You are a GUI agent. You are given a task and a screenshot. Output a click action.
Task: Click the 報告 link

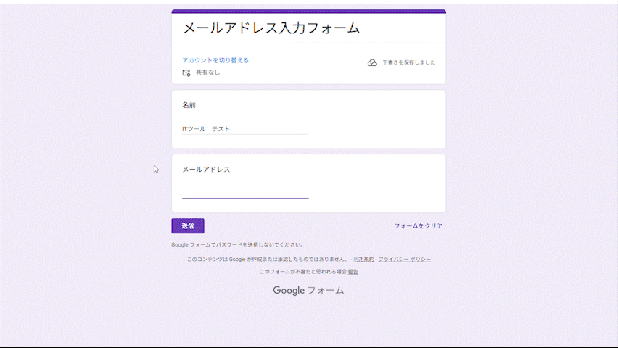(x=353, y=272)
